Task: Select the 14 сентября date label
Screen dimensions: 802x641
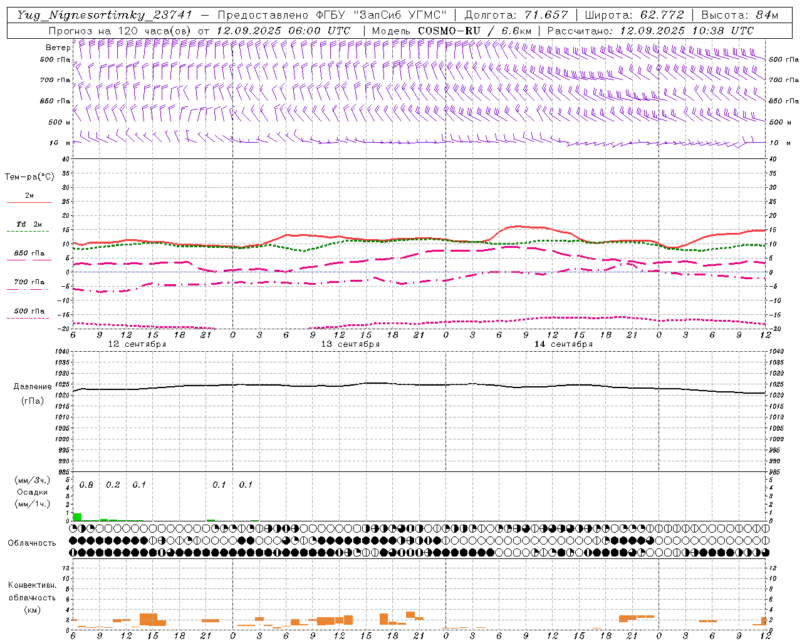Action: (x=563, y=344)
